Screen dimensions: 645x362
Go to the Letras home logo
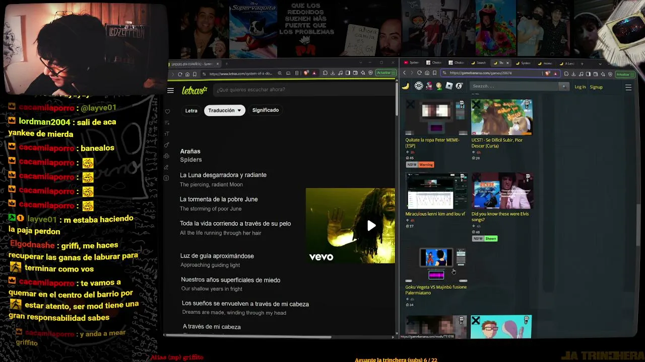[195, 90]
